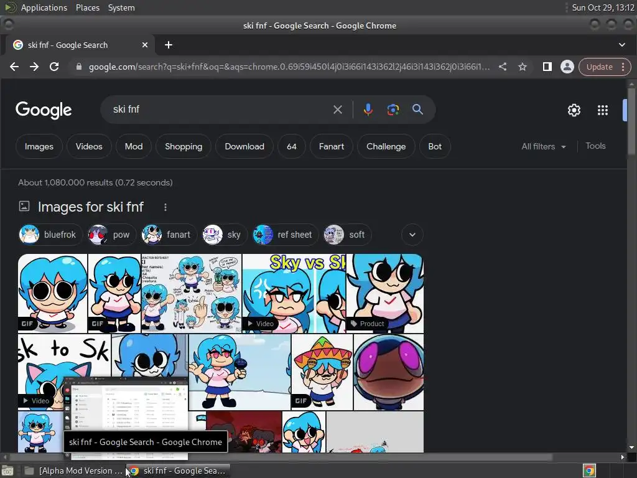Viewport: 637px width, 478px height.
Task: Select the Shopping filter
Action: click(184, 146)
